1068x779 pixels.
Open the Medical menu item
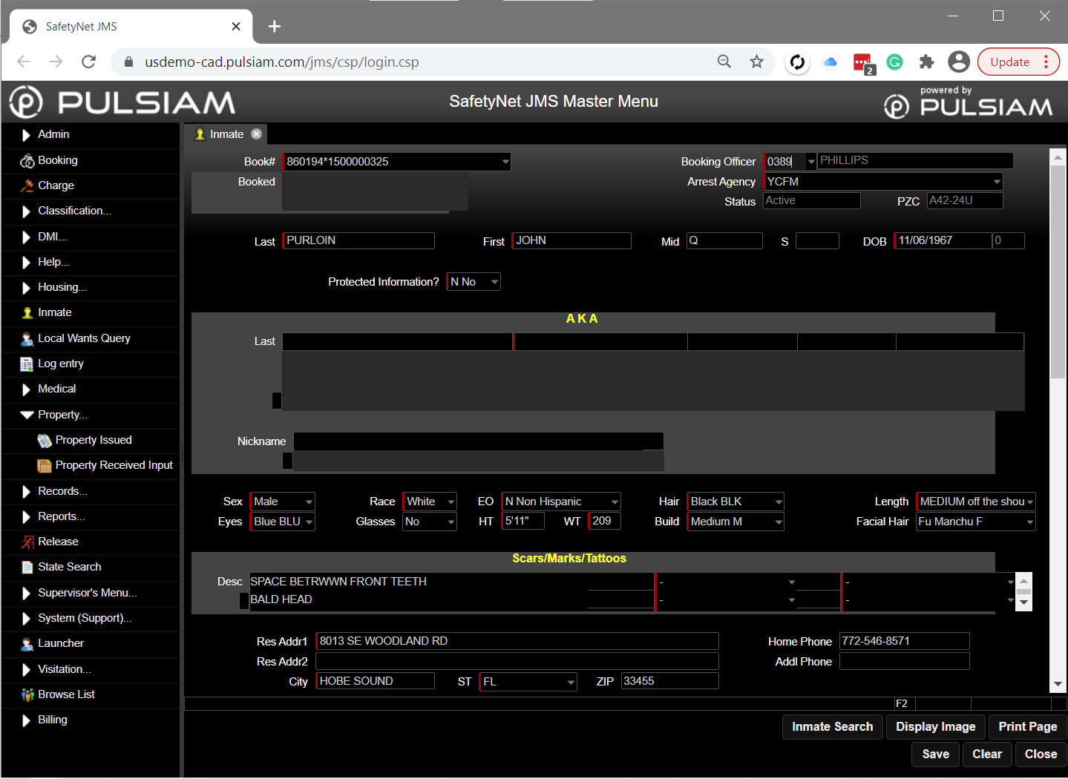[56, 389]
